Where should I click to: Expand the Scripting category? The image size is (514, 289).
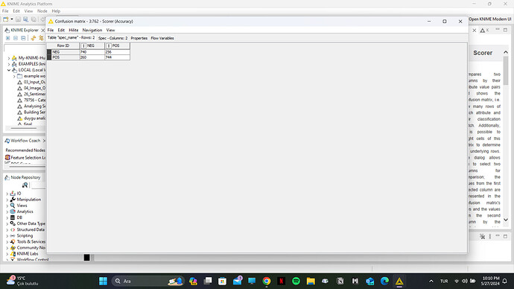[x=7, y=236]
